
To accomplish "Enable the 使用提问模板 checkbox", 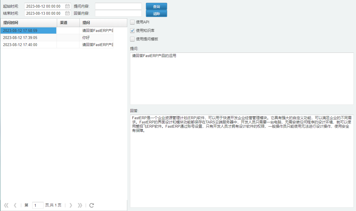I will (132, 39).
